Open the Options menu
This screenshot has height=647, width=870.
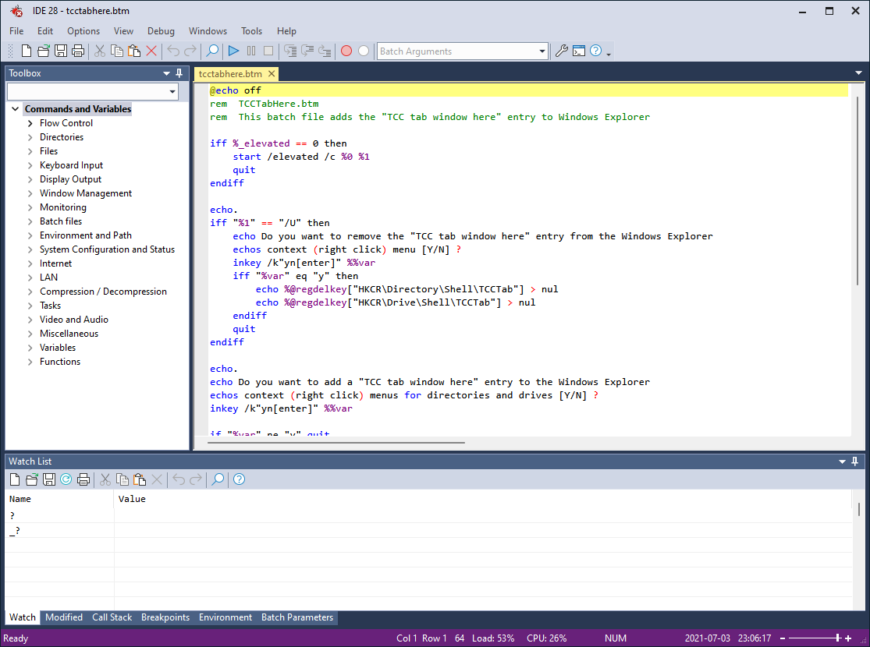point(83,31)
